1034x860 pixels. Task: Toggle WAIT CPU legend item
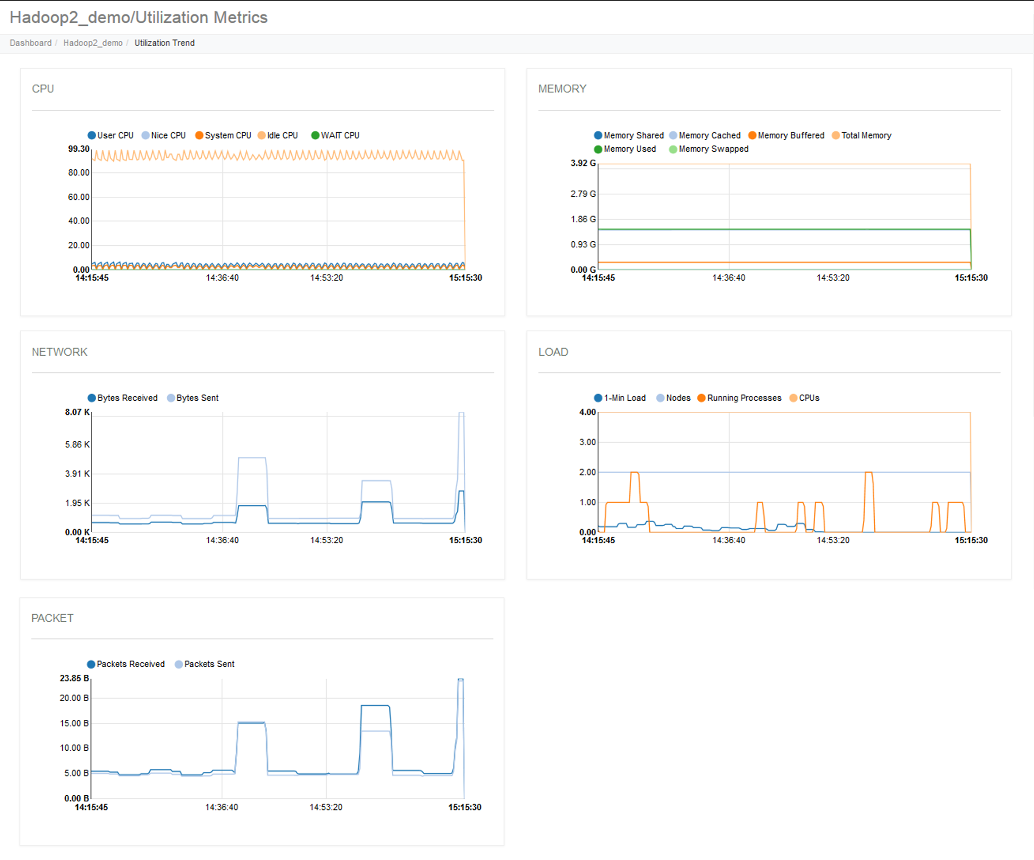[315, 136]
